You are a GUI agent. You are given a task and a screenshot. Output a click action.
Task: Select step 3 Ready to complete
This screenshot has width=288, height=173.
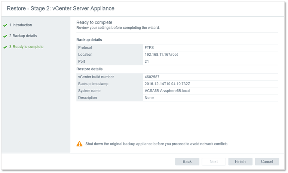26,47
